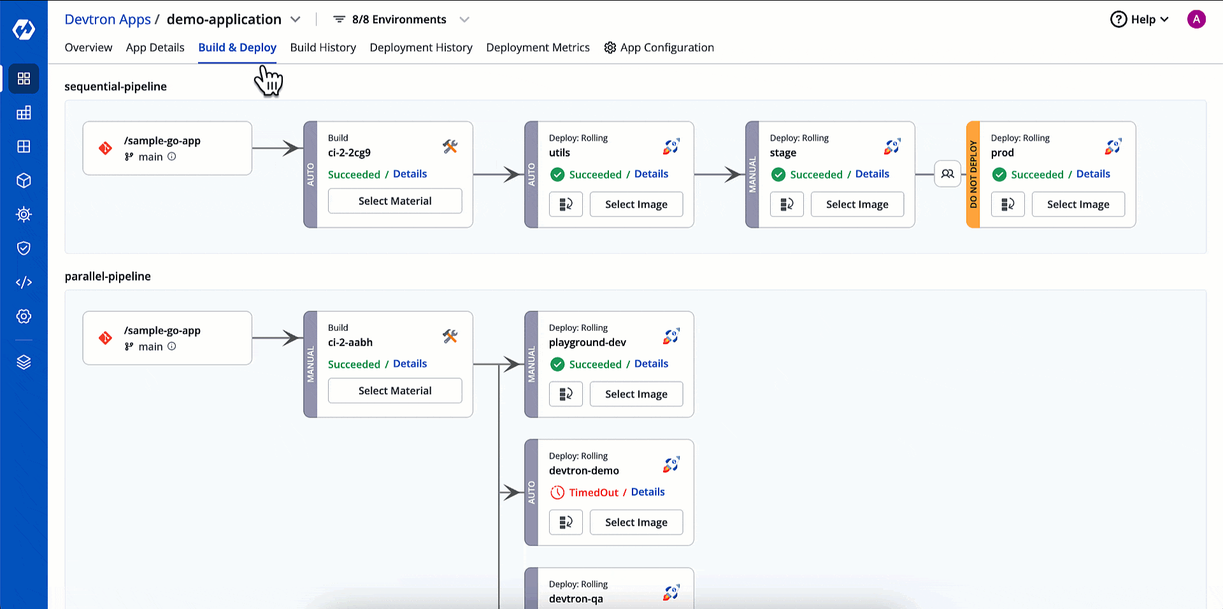Open Details for the TimedOut devtron-demo deployment
The height and width of the screenshot is (609, 1223).
(647, 492)
